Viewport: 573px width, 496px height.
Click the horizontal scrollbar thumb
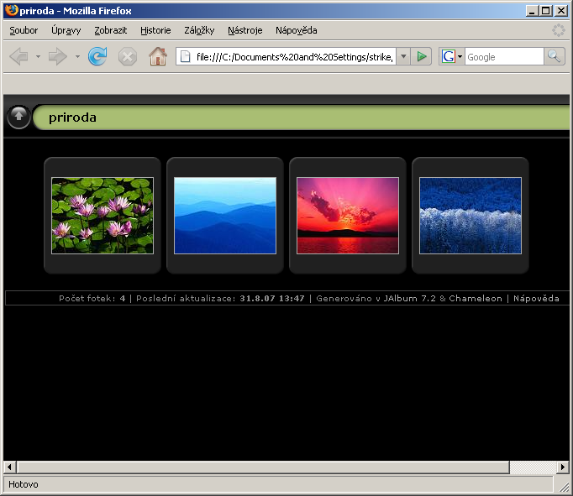tap(263, 467)
